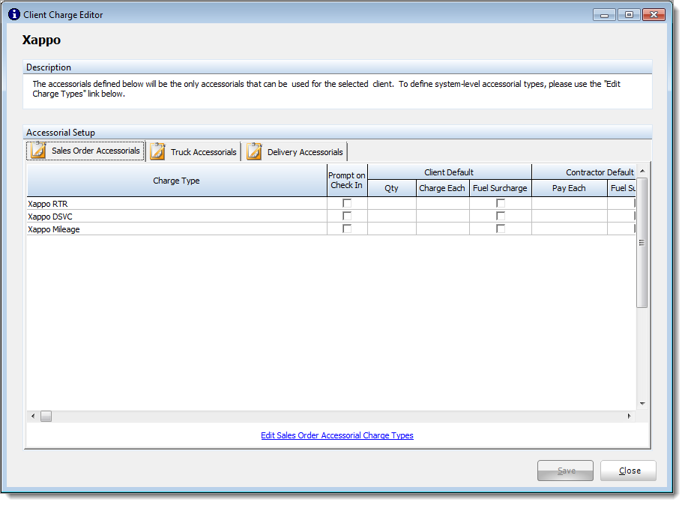The height and width of the screenshot is (505, 685).
Task: Click the Save button
Action: 565,471
